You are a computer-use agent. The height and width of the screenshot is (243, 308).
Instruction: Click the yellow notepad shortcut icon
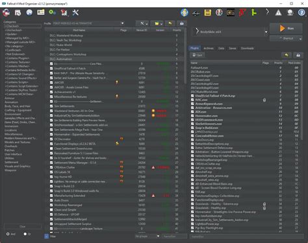(207, 12)
